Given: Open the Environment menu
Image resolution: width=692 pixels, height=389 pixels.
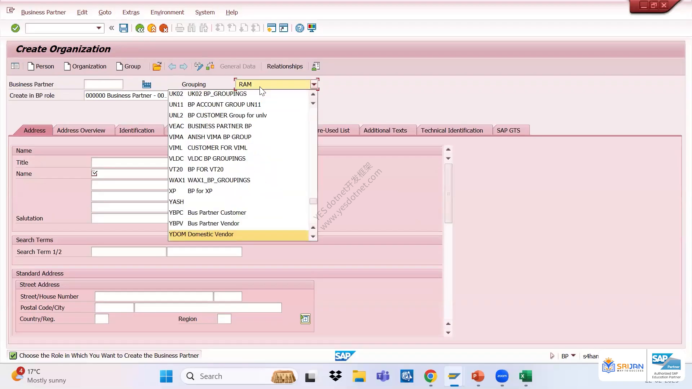Looking at the screenshot, I should click(x=167, y=12).
